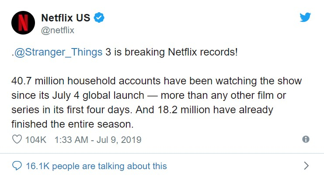324x177 pixels.
Task: Click the "Jul 9, 2019" date
Action: pyautogui.click(x=122, y=140)
